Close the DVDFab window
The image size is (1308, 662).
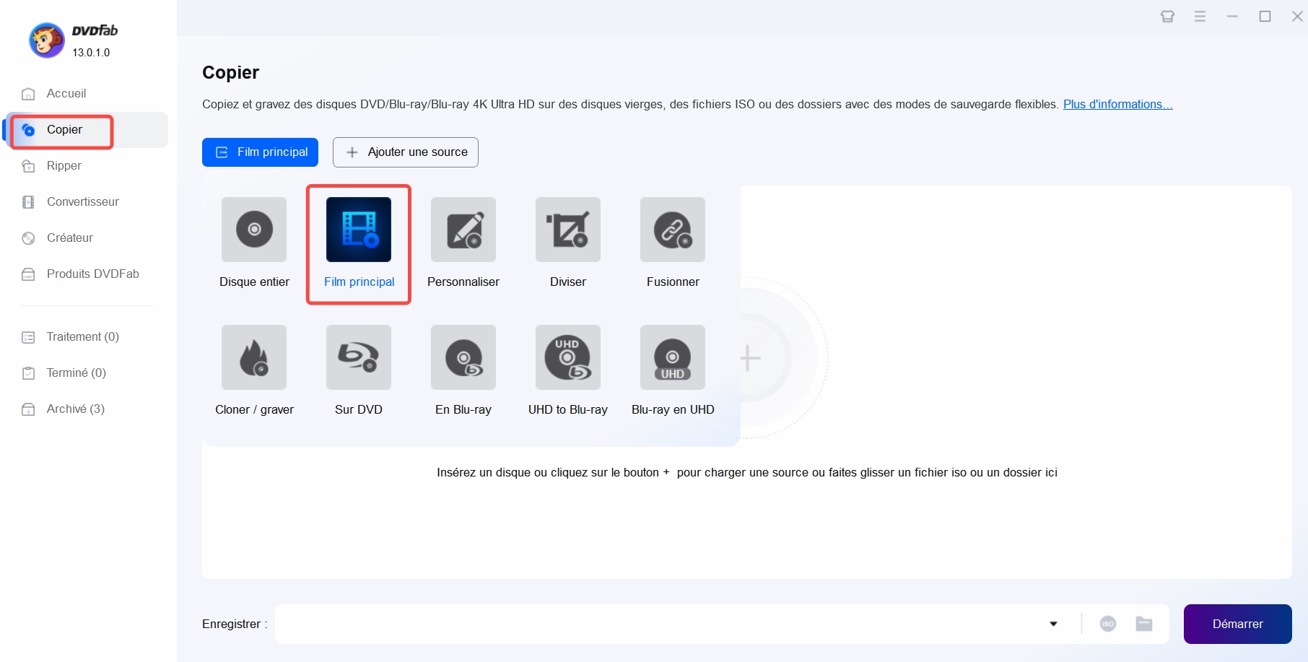1297,16
